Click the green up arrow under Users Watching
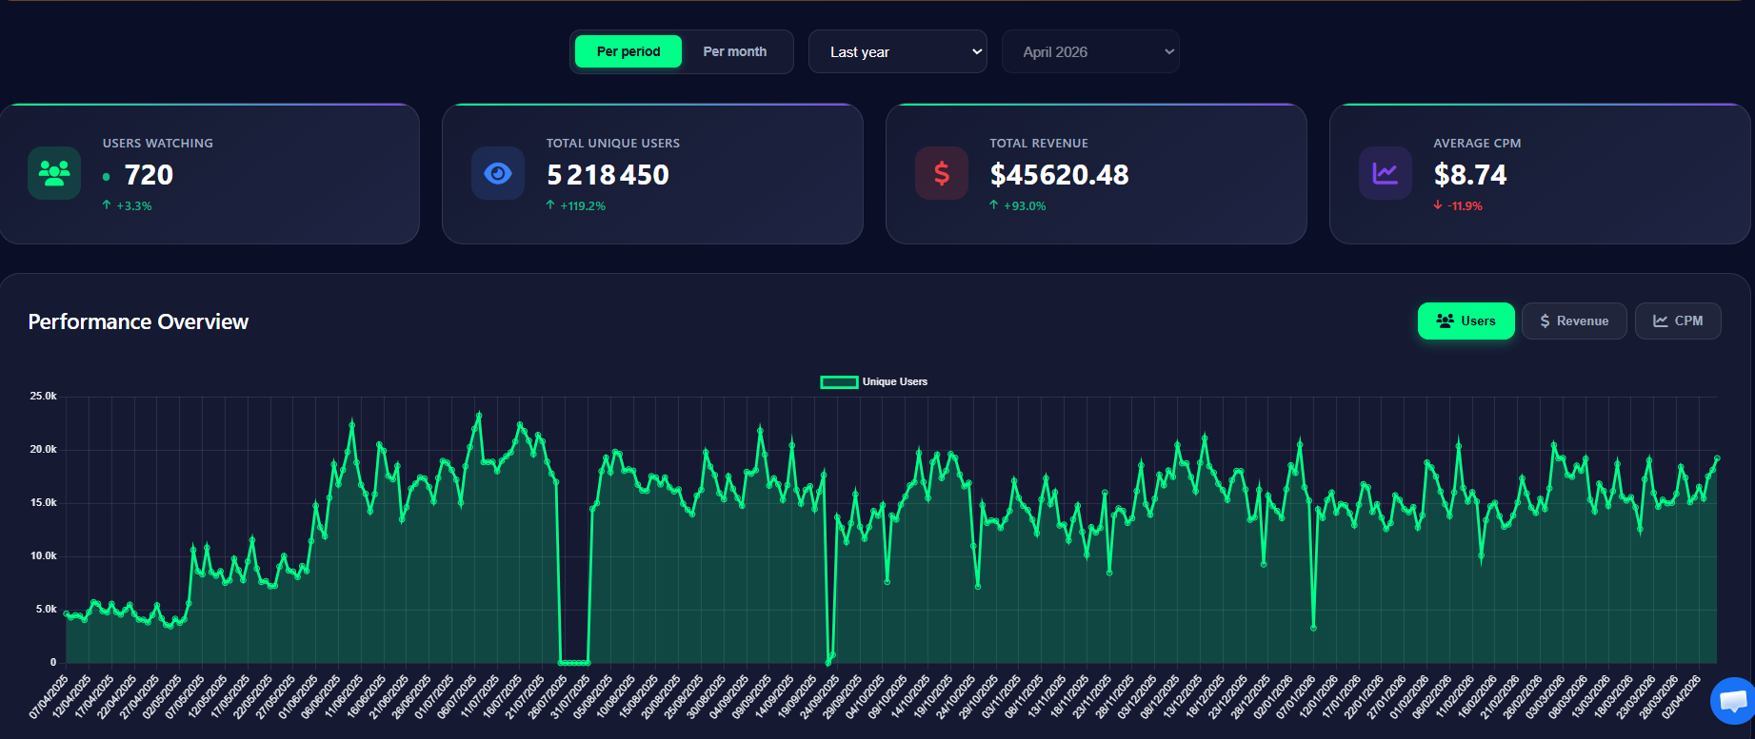This screenshot has height=739, width=1755. click(x=107, y=205)
